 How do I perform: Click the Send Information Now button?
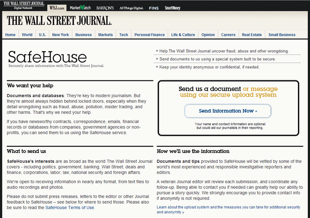coord(228,111)
